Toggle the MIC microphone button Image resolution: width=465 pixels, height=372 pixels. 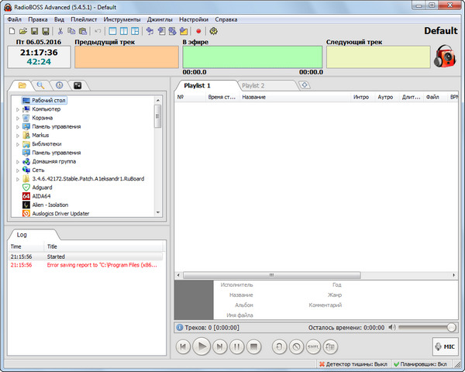(444, 346)
